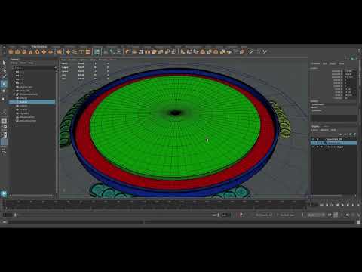The width and height of the screenshot is (362, 272).
Task: Create a polygon cone from the shelf
Action: pyautogui.click(x=31, y=52)
